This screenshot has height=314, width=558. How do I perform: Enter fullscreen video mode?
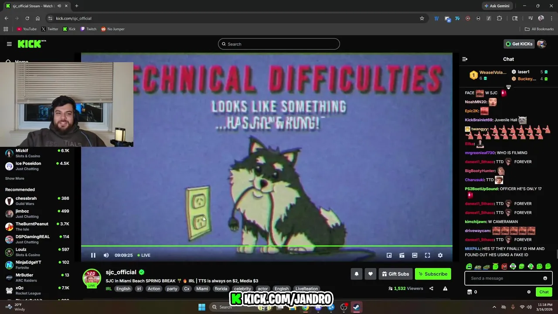(x=427, y=255)
